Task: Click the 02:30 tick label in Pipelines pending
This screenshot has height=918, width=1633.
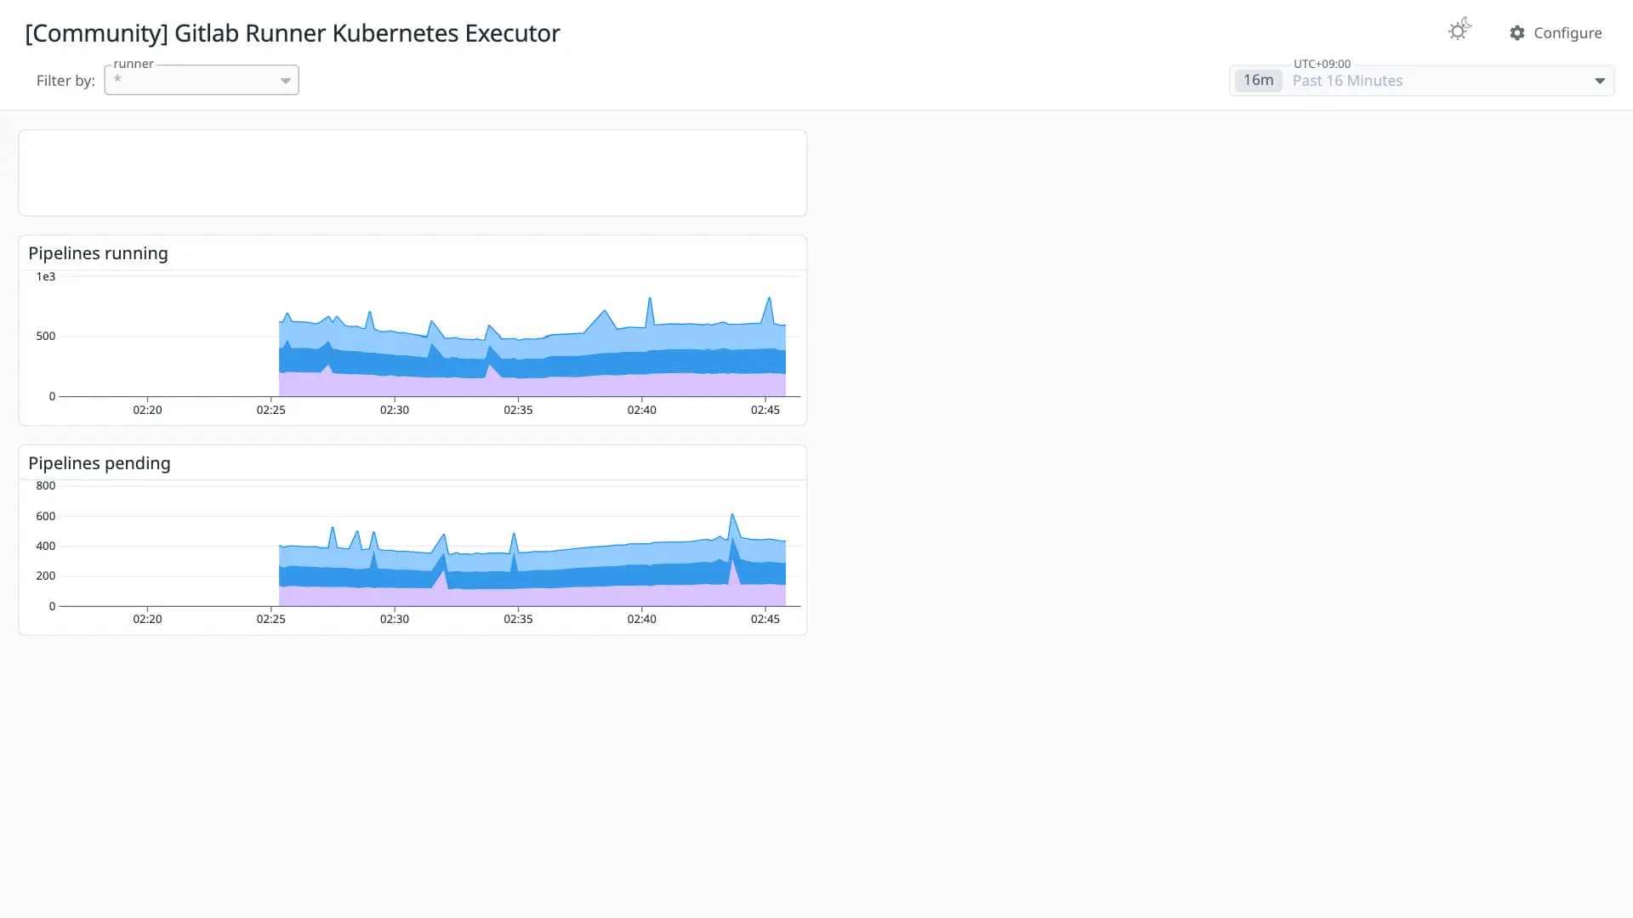Action: pyautogui.click(x=395, y=619)
